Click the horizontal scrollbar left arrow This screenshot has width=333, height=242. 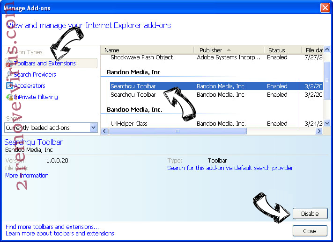pos(104,131)
